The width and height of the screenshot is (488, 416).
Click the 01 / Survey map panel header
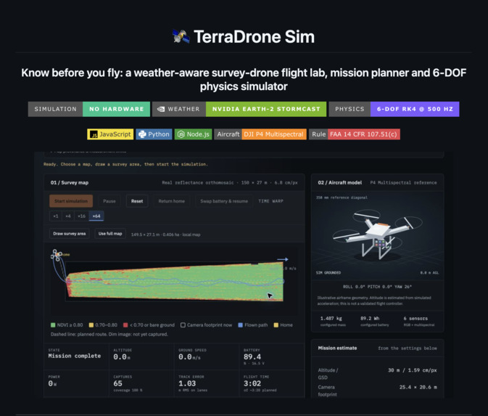click(174, 183)
